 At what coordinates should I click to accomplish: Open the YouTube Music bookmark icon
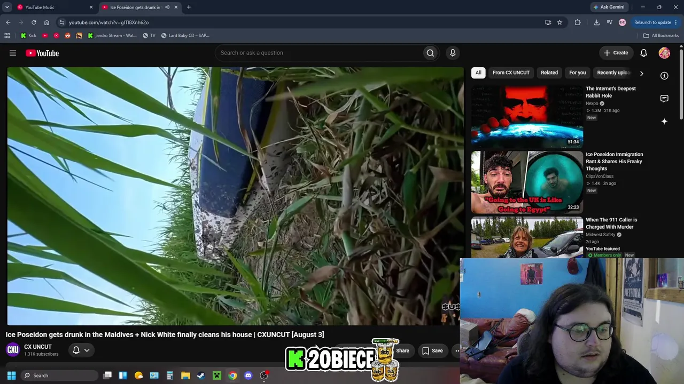point(56,36)
